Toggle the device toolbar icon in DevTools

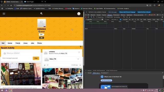click(x=88, y=15)
